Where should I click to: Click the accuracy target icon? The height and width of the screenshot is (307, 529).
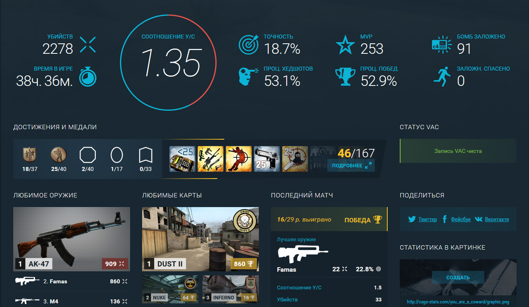pyautogui.click(x=248, y=45)
